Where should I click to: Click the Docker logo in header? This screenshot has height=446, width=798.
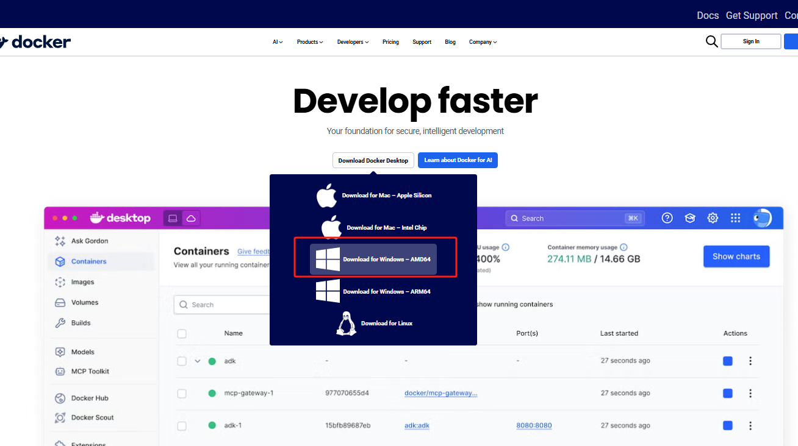pos(35,42)
